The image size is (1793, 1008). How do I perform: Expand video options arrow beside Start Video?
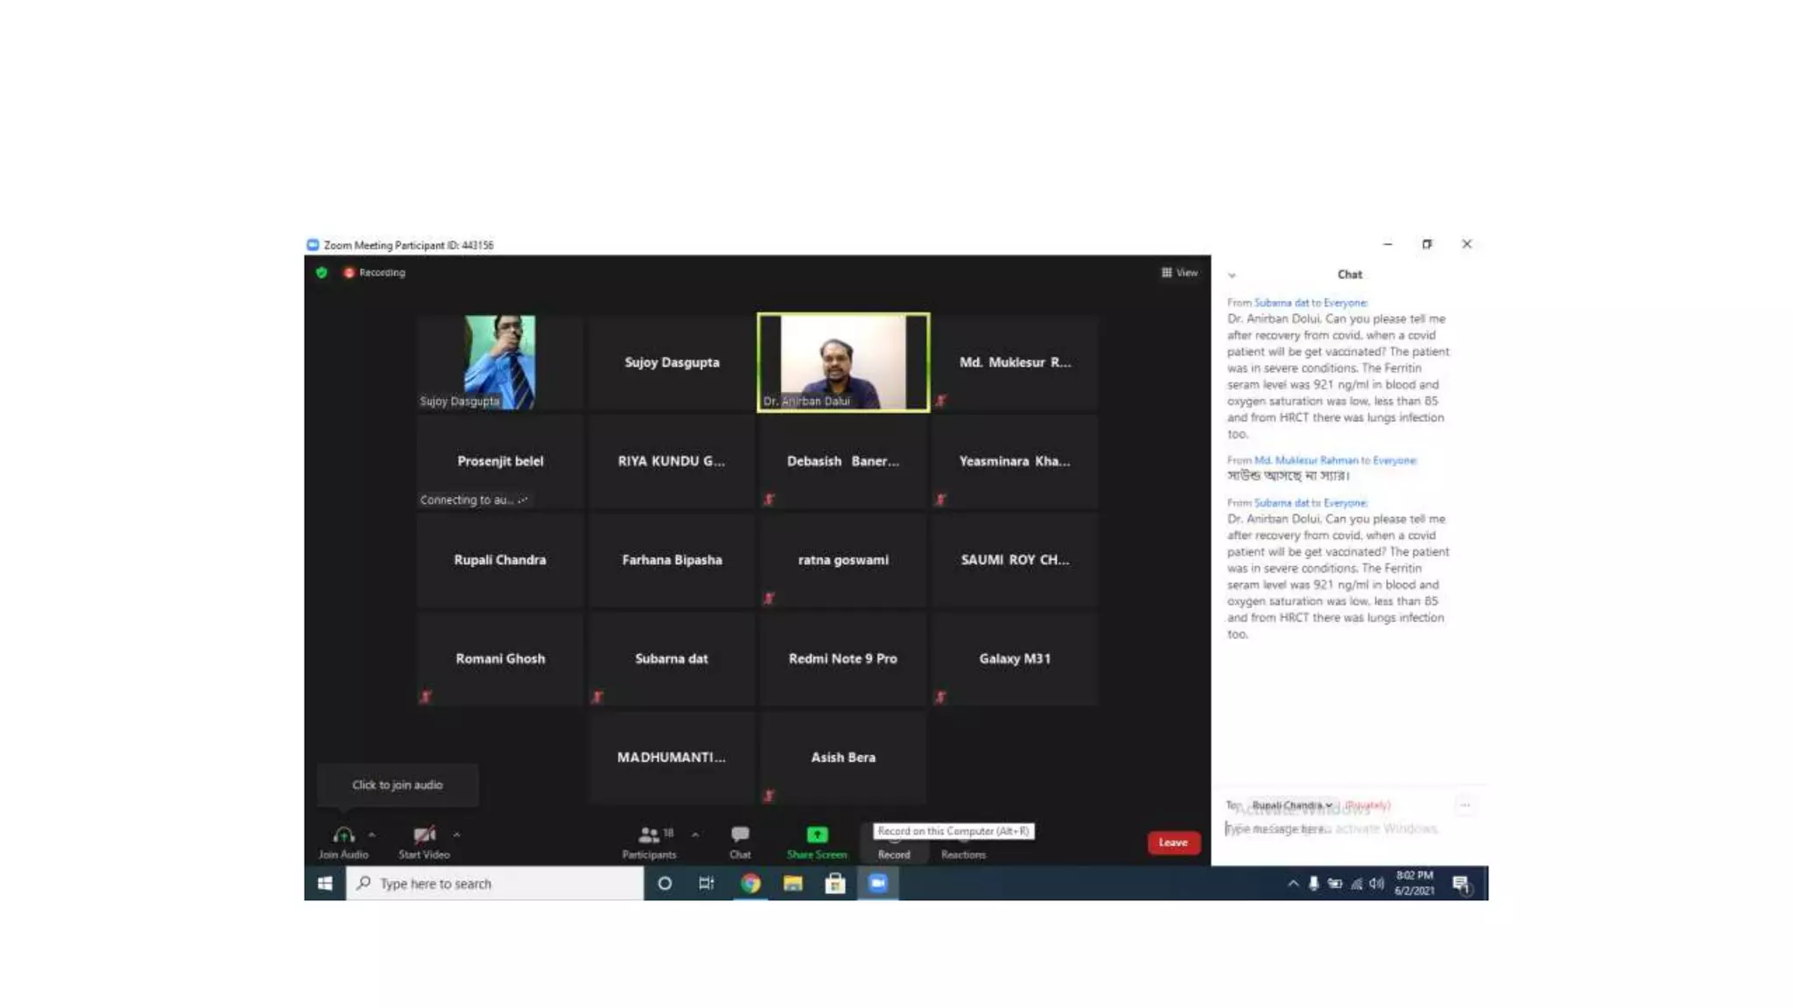pos(456,835)
